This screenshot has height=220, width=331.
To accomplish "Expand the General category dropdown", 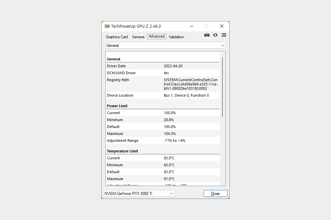I will point(165,46).
